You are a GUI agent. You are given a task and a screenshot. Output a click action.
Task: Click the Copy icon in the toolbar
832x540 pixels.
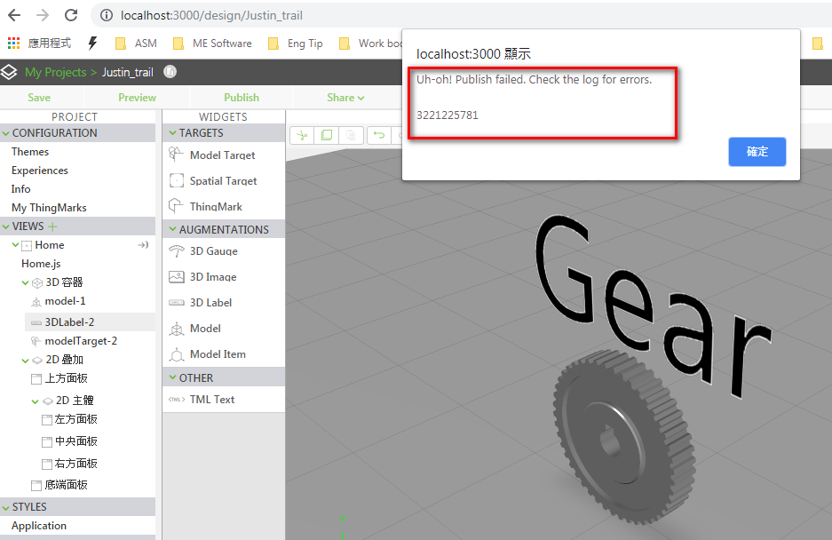[328, 134]
